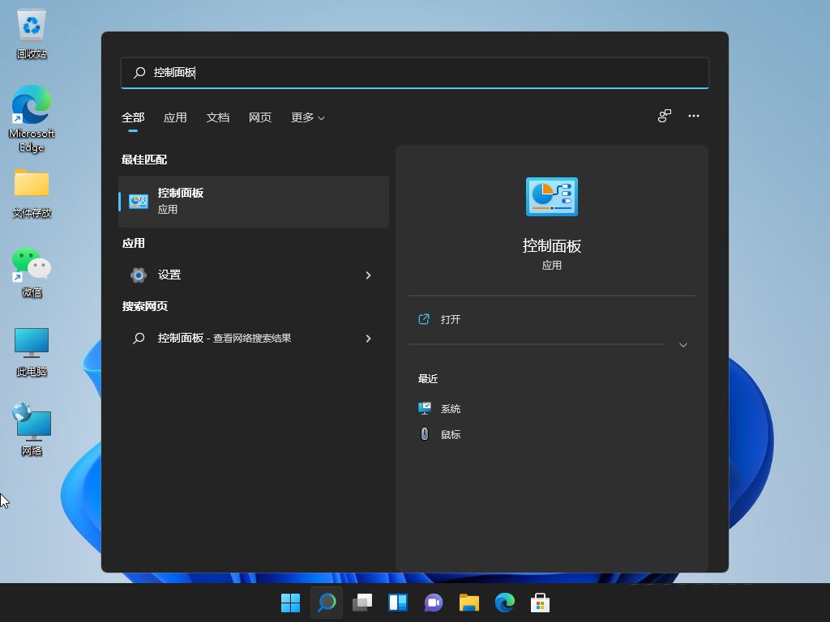Expand the 更多 filter dropdown
Viewport: 830px width, 622px height.
click(307, 117)
